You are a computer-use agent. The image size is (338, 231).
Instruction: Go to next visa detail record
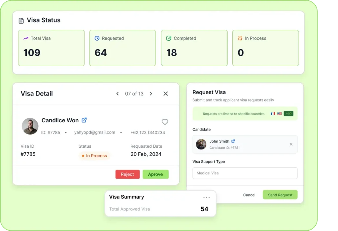(x=151, y=94)
